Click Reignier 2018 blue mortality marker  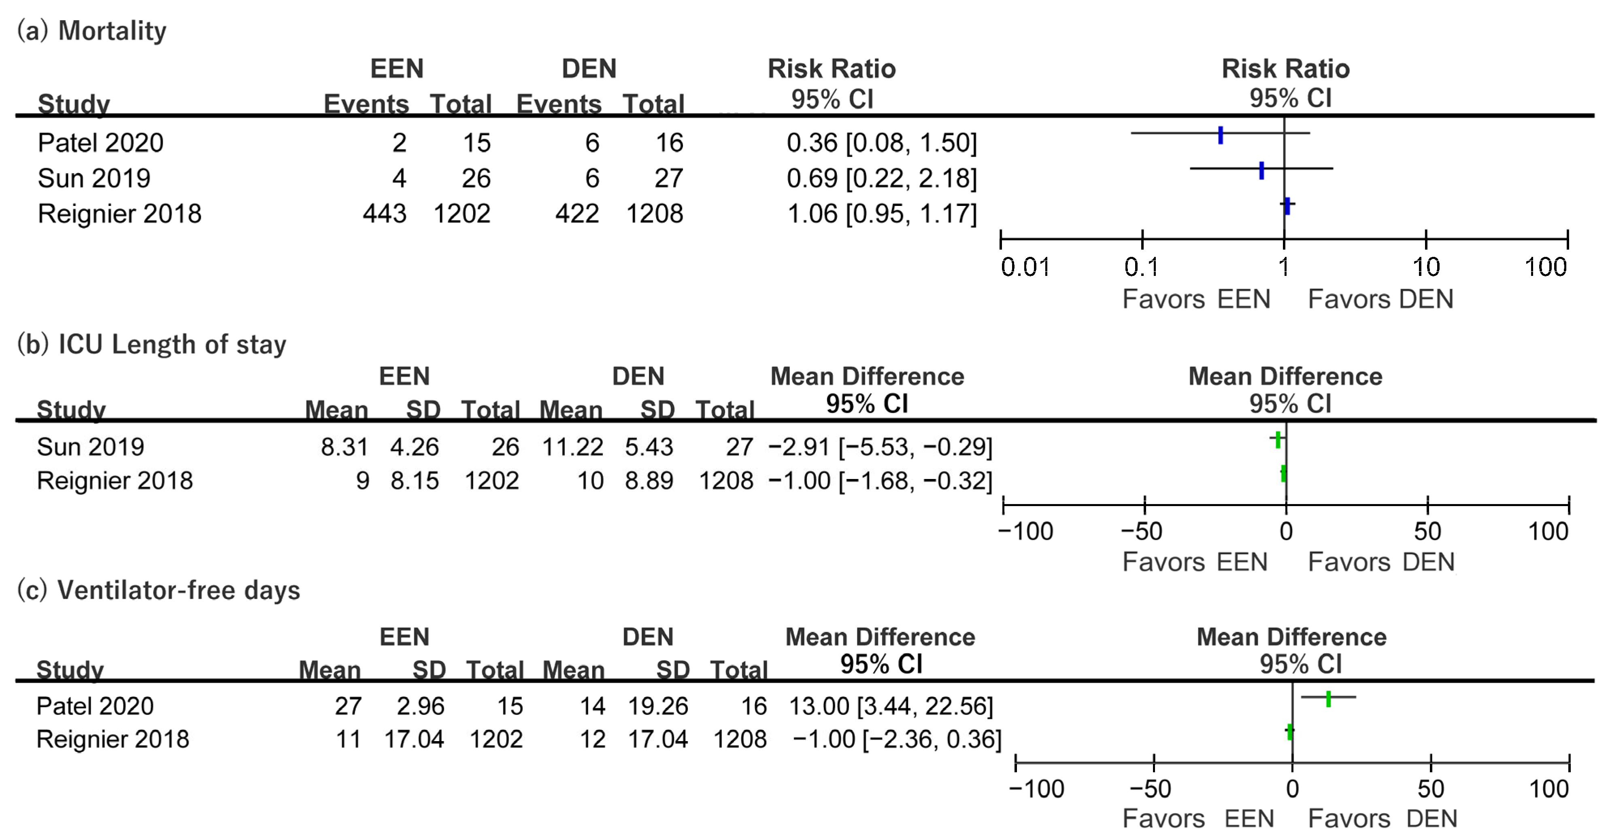coord(1287,206)
